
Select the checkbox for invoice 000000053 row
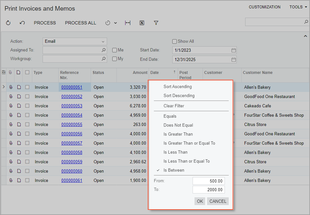[27, 106]
